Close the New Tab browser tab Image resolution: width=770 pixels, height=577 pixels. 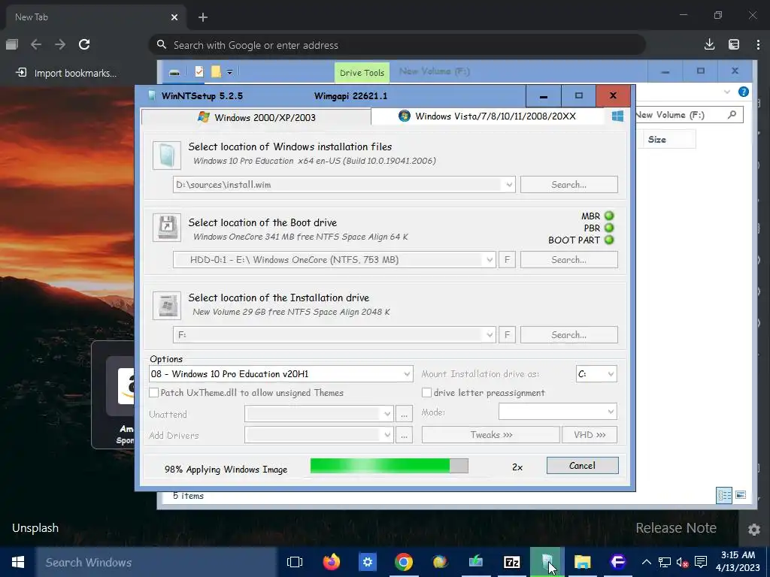174,17
